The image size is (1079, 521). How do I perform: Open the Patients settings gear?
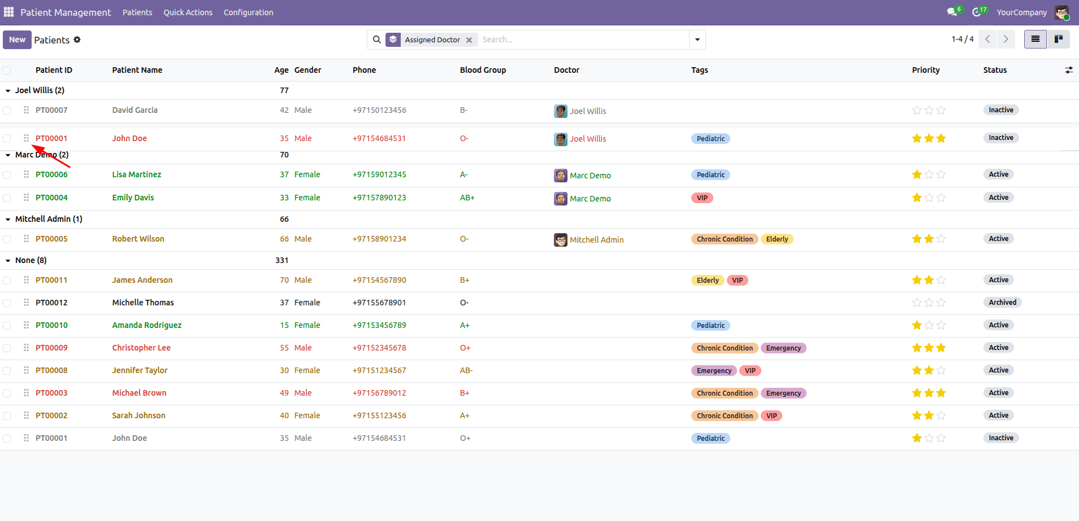tap(77, 40)
